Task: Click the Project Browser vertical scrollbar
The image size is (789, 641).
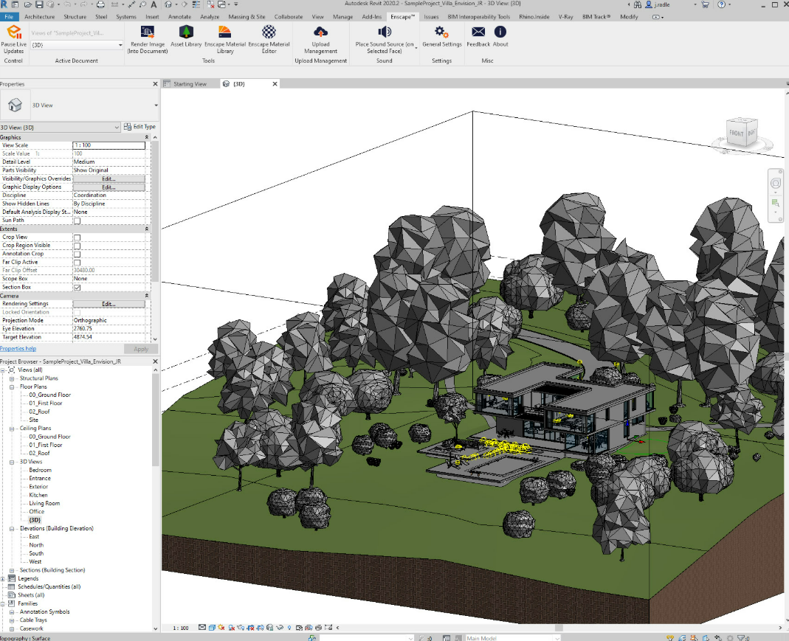Action: point(155,420)
